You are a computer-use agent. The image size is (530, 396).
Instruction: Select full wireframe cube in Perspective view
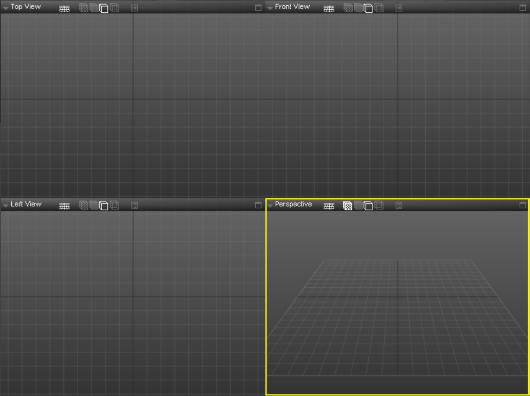[x=379, y=205]
